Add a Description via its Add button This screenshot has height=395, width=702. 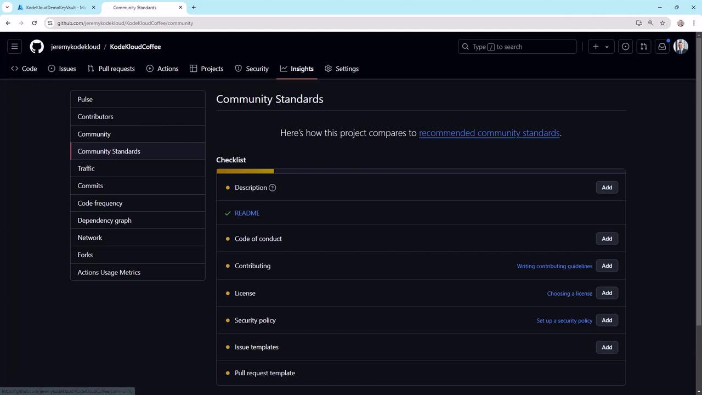click(x=607, y=188)
